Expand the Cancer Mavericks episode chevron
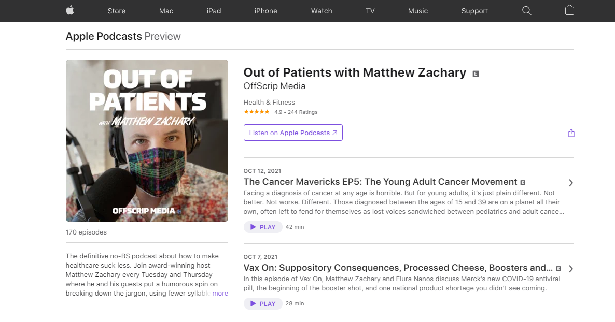Screen dimensions: 615x322 (570, 183)
